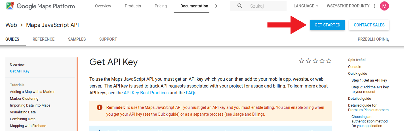Image resolution: width=404 pixels, height=131 pixels.
Task: Open the API Key Best Practices link
Action: [146, 93]
